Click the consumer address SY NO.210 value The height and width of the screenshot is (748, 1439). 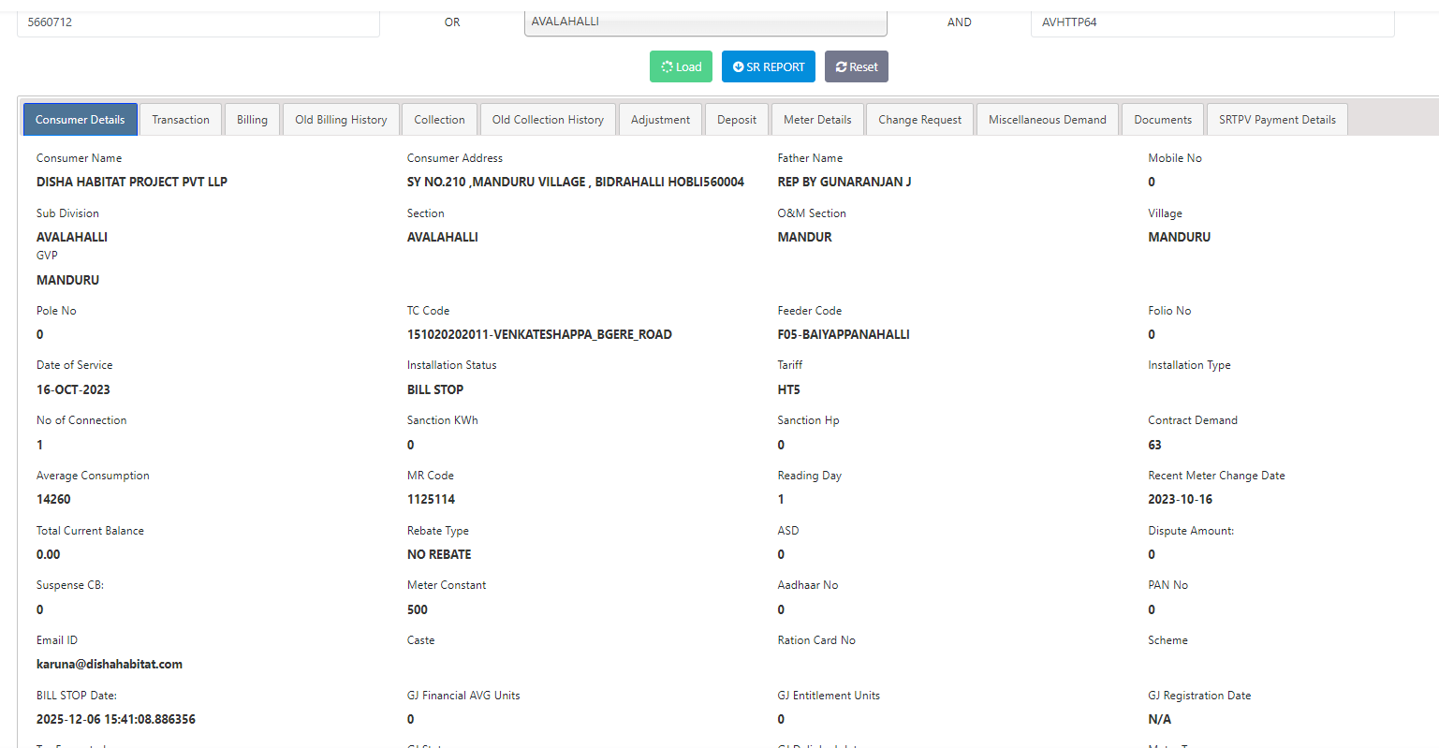576,182
